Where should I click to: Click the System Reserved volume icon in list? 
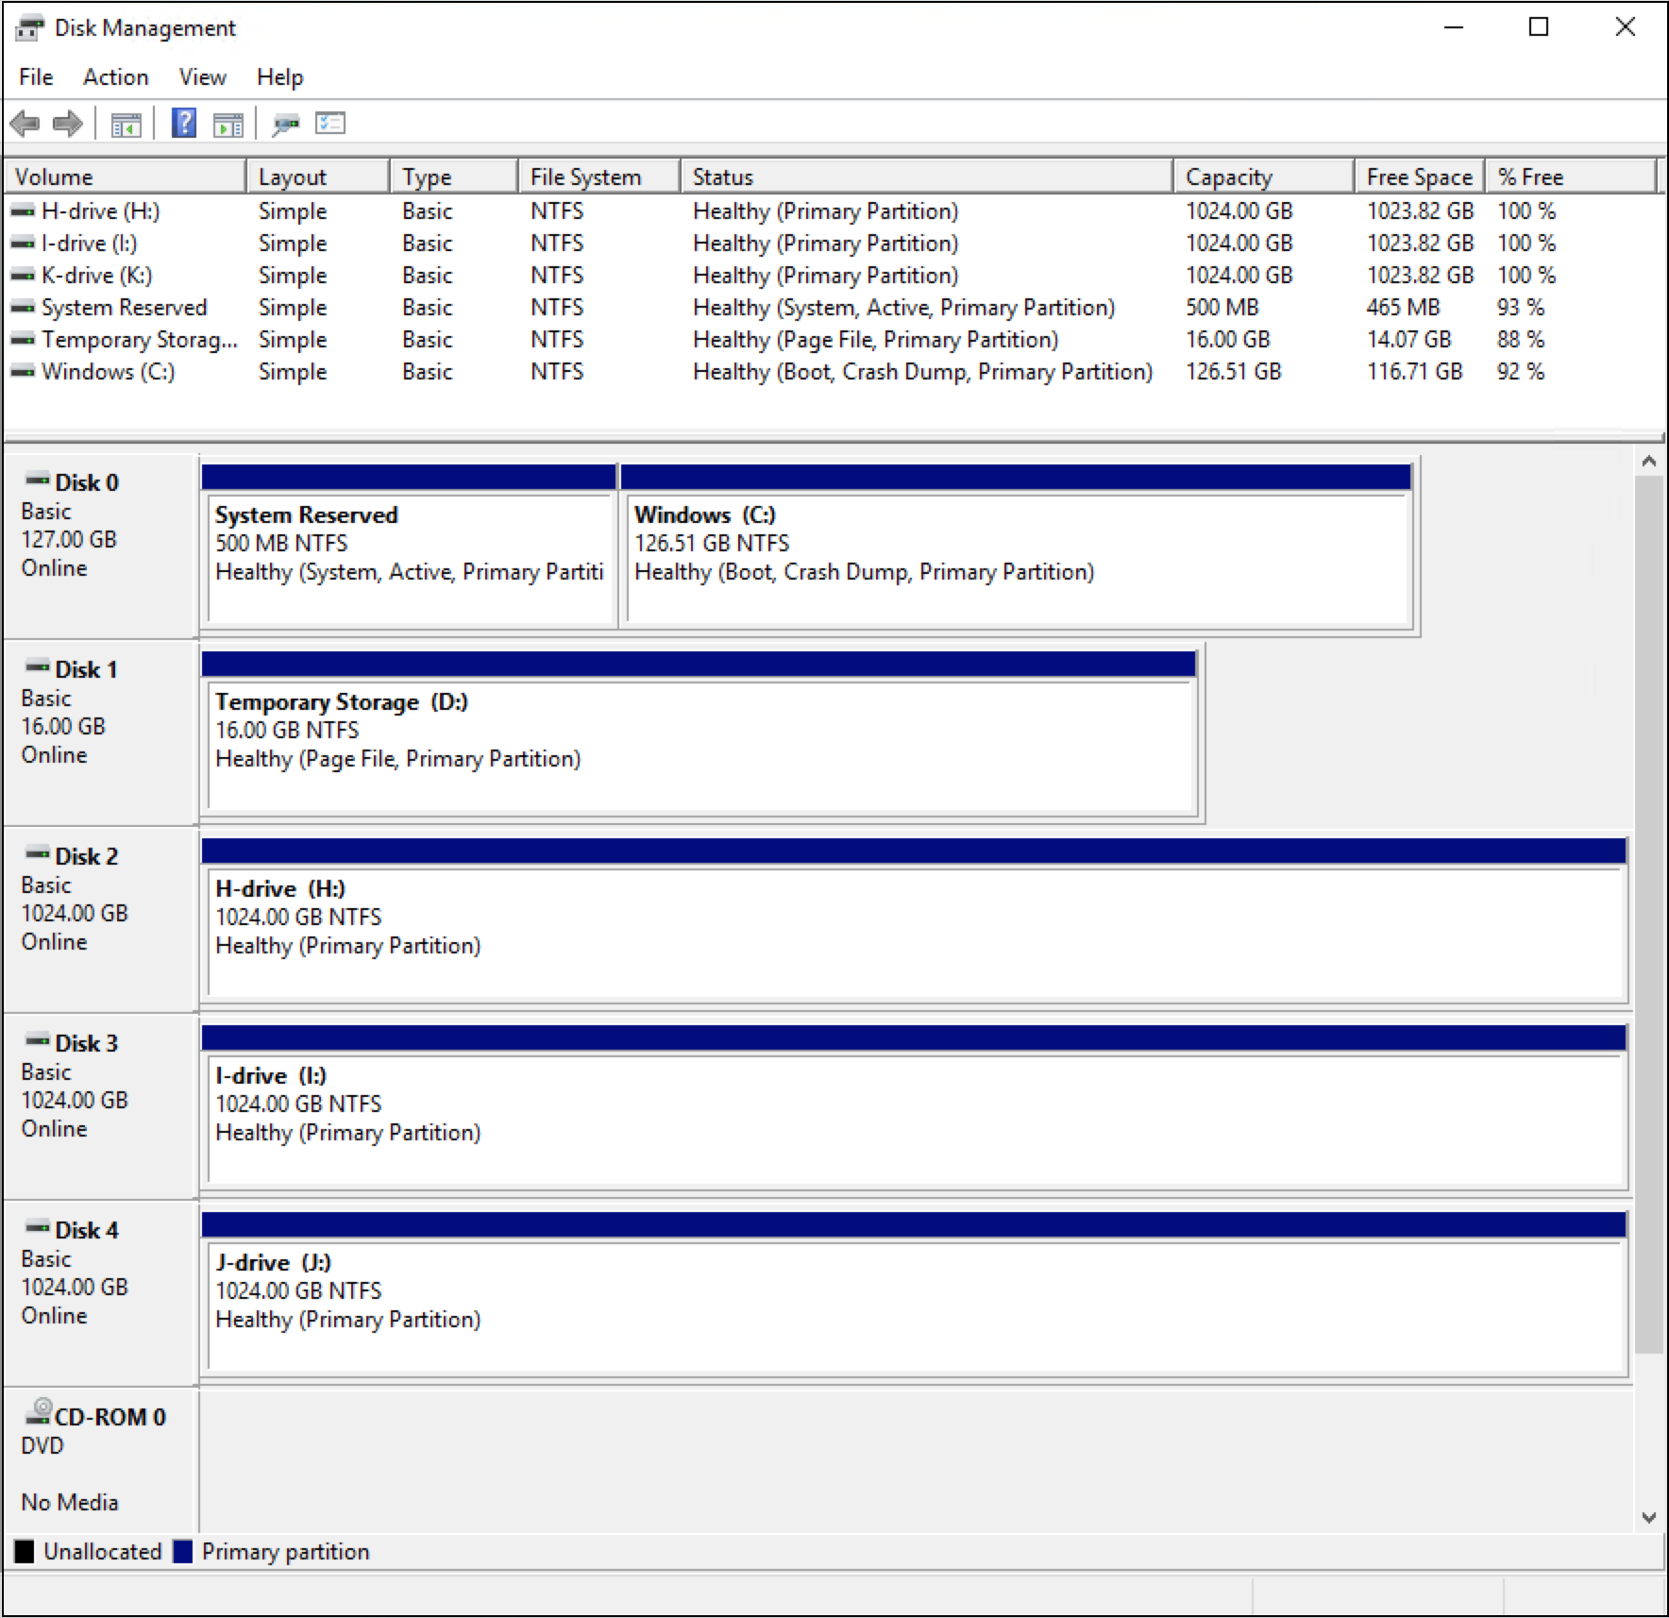(23, 308)
